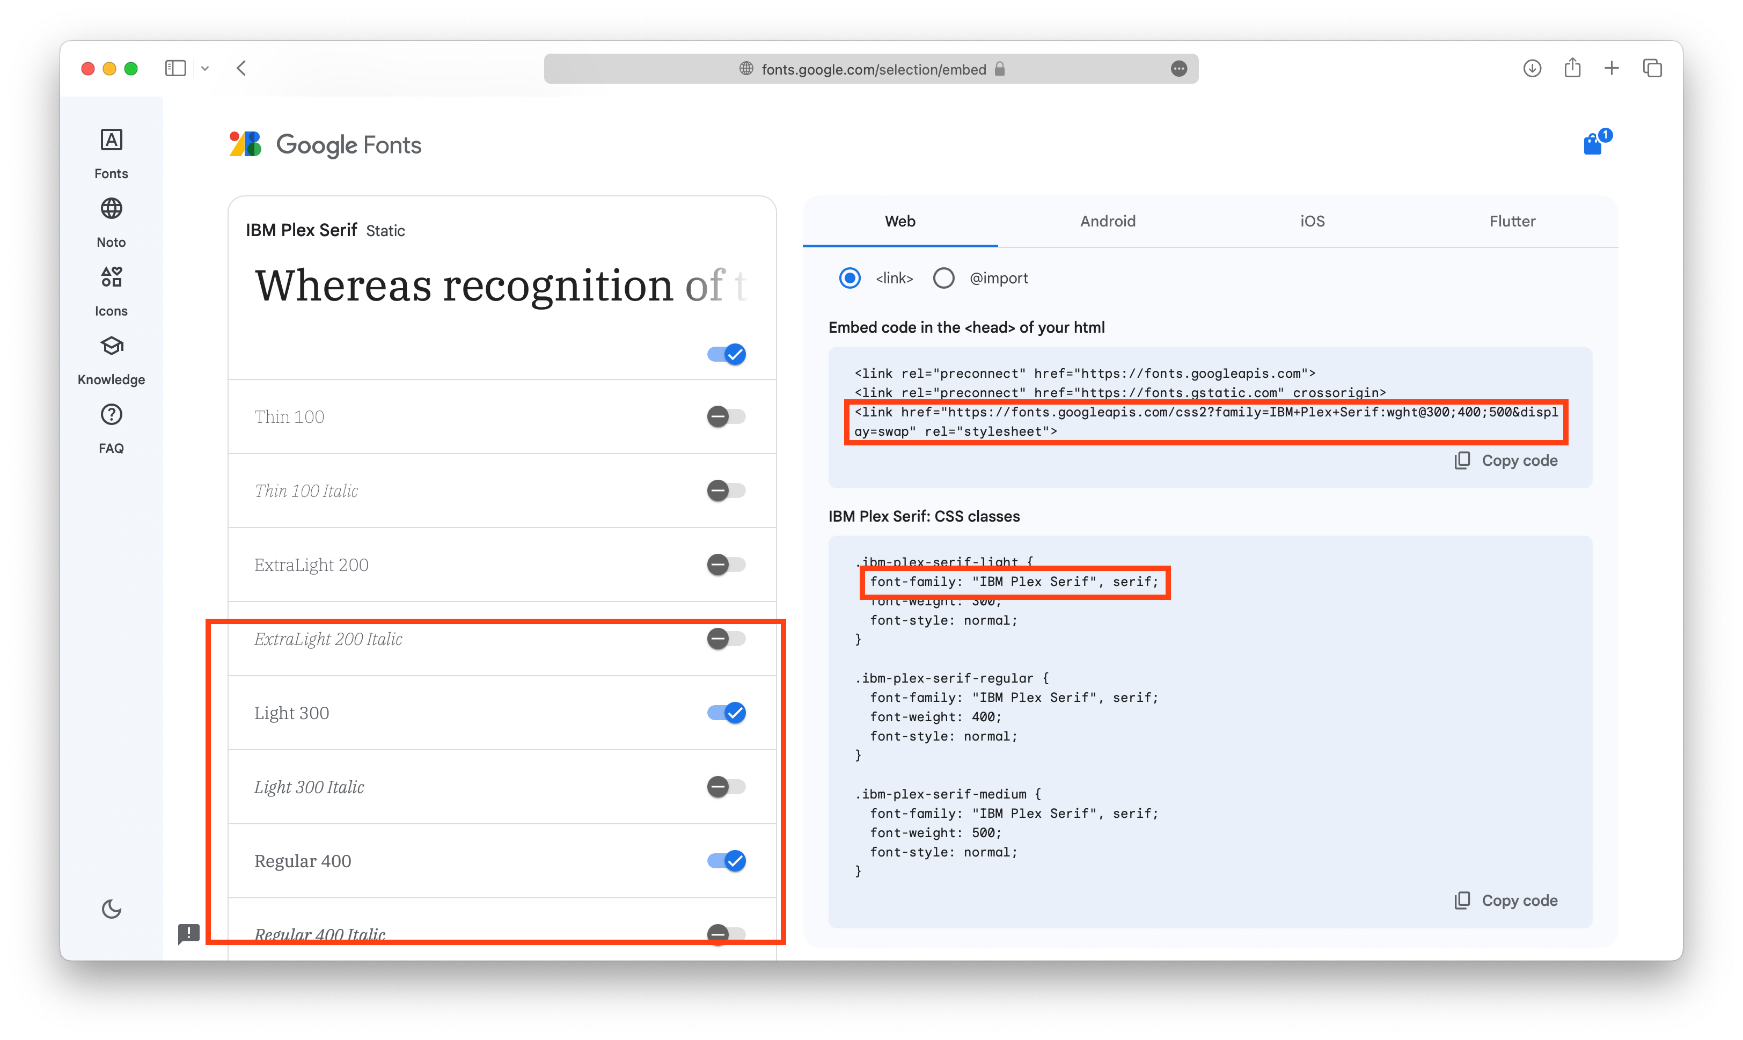Click the preview text 'Whereas recognition'
1743x1040 pixels.
[x=464, y=287]
